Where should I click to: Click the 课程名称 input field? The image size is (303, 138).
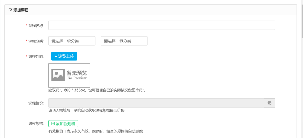162,25
